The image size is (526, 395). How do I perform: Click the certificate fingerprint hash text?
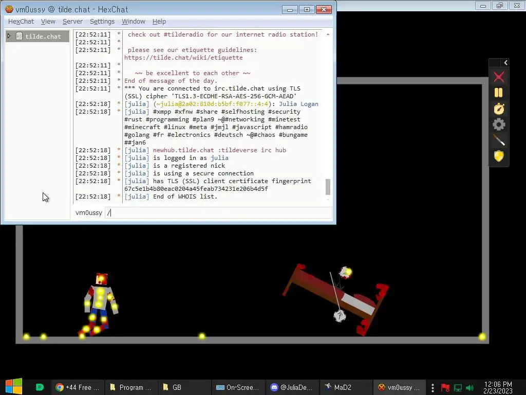pos(196,189)
